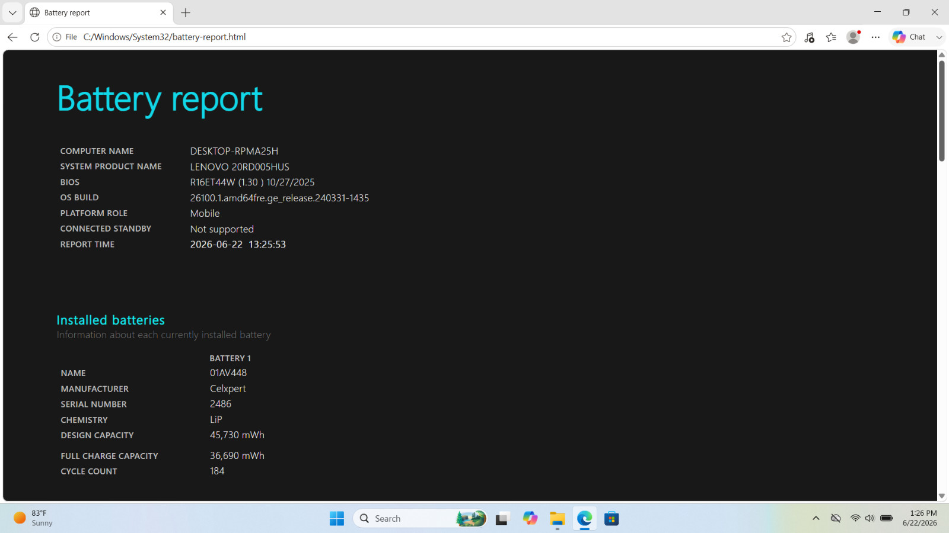Open a new tab with plus button
Screen dimensions: 949x533
click(186, 12)
